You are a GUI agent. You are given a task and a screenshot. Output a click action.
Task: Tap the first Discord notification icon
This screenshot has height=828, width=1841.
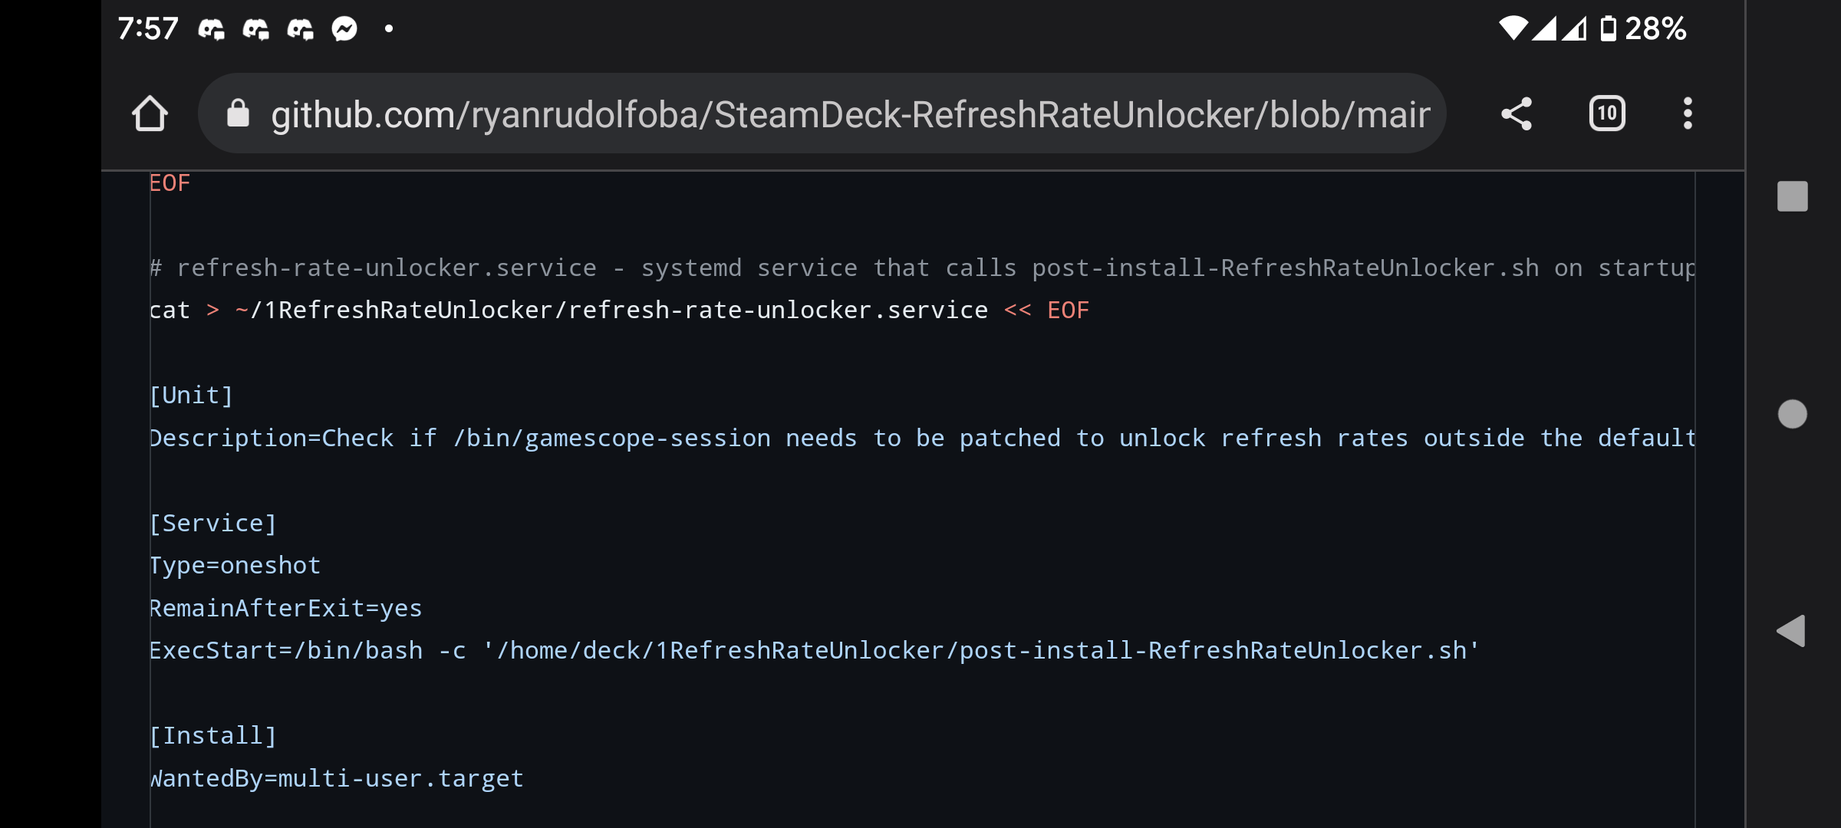(209, 28)
